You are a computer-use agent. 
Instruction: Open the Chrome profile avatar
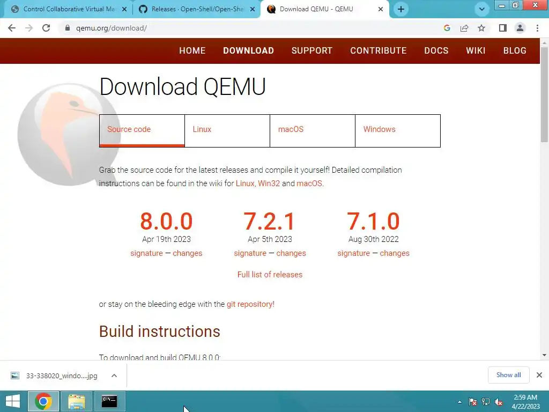pos(520,28)
